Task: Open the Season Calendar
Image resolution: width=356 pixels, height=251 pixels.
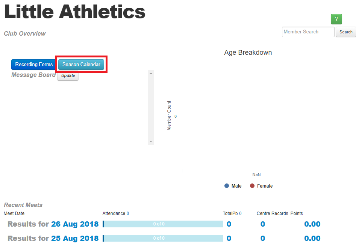Action: click(x=81, y=64)
